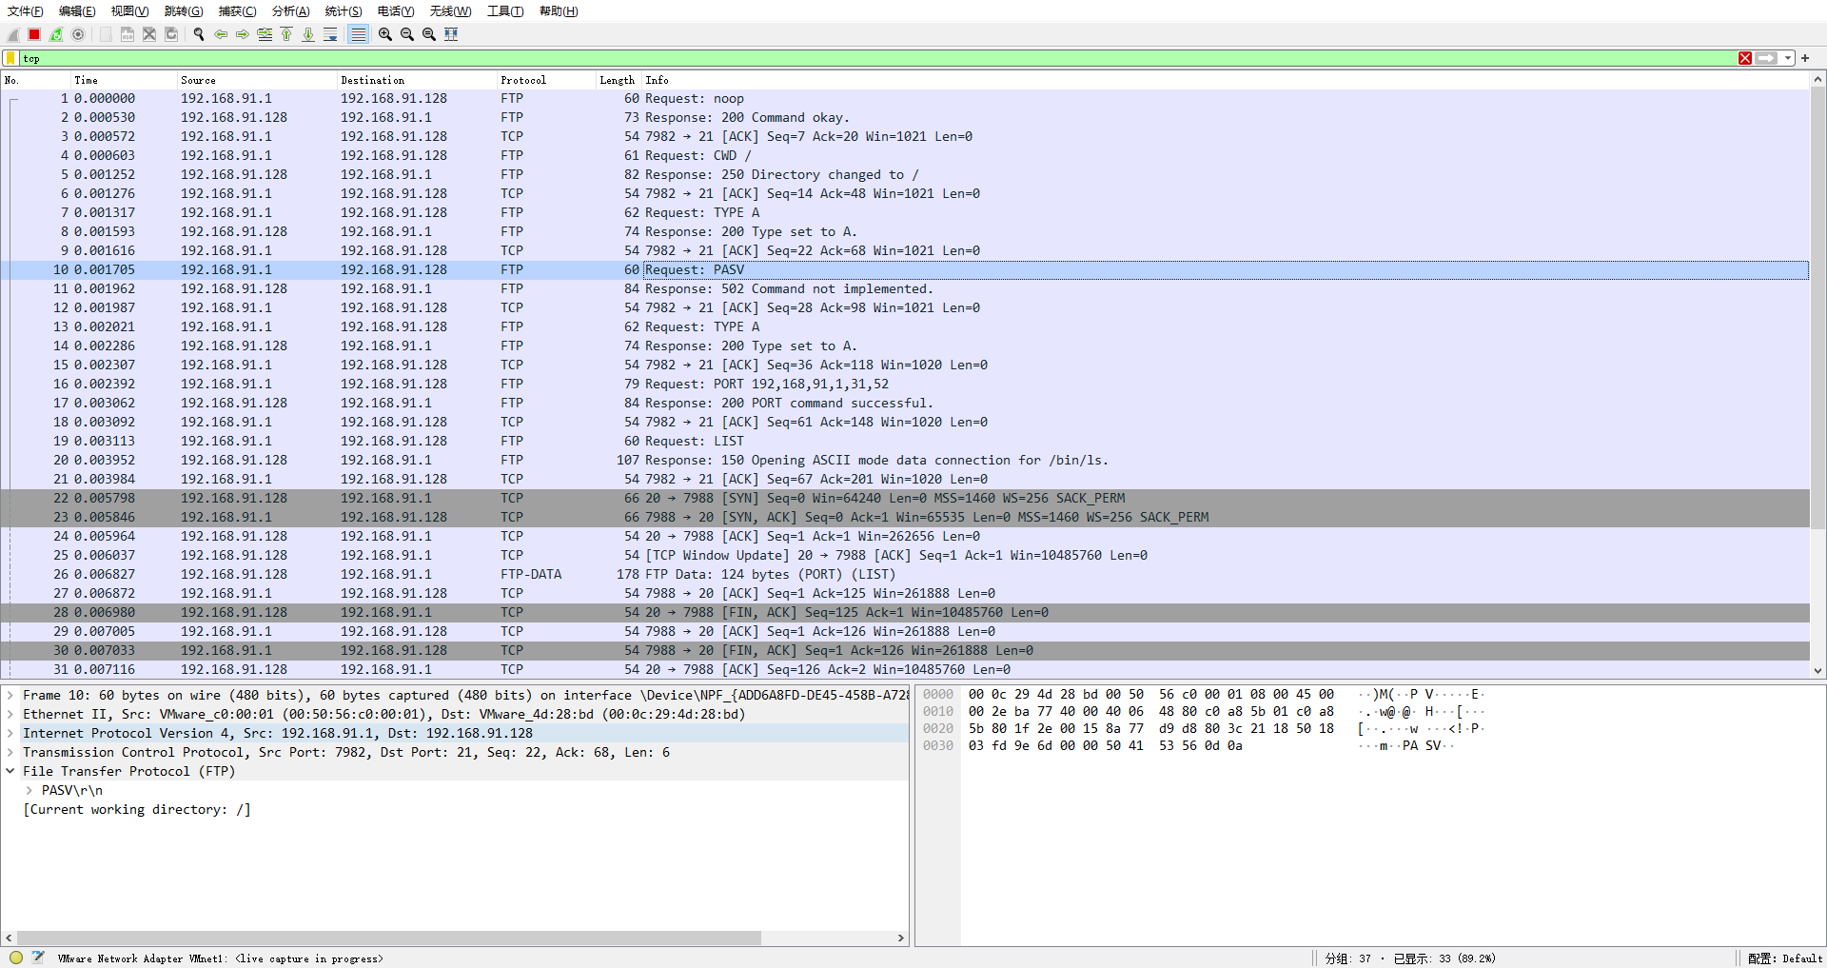Image resolution: width=1827 pixels, height=968 pixels.
Task: Sort by the Length column header
Action: pyautogui.click(x=618, y=80)
